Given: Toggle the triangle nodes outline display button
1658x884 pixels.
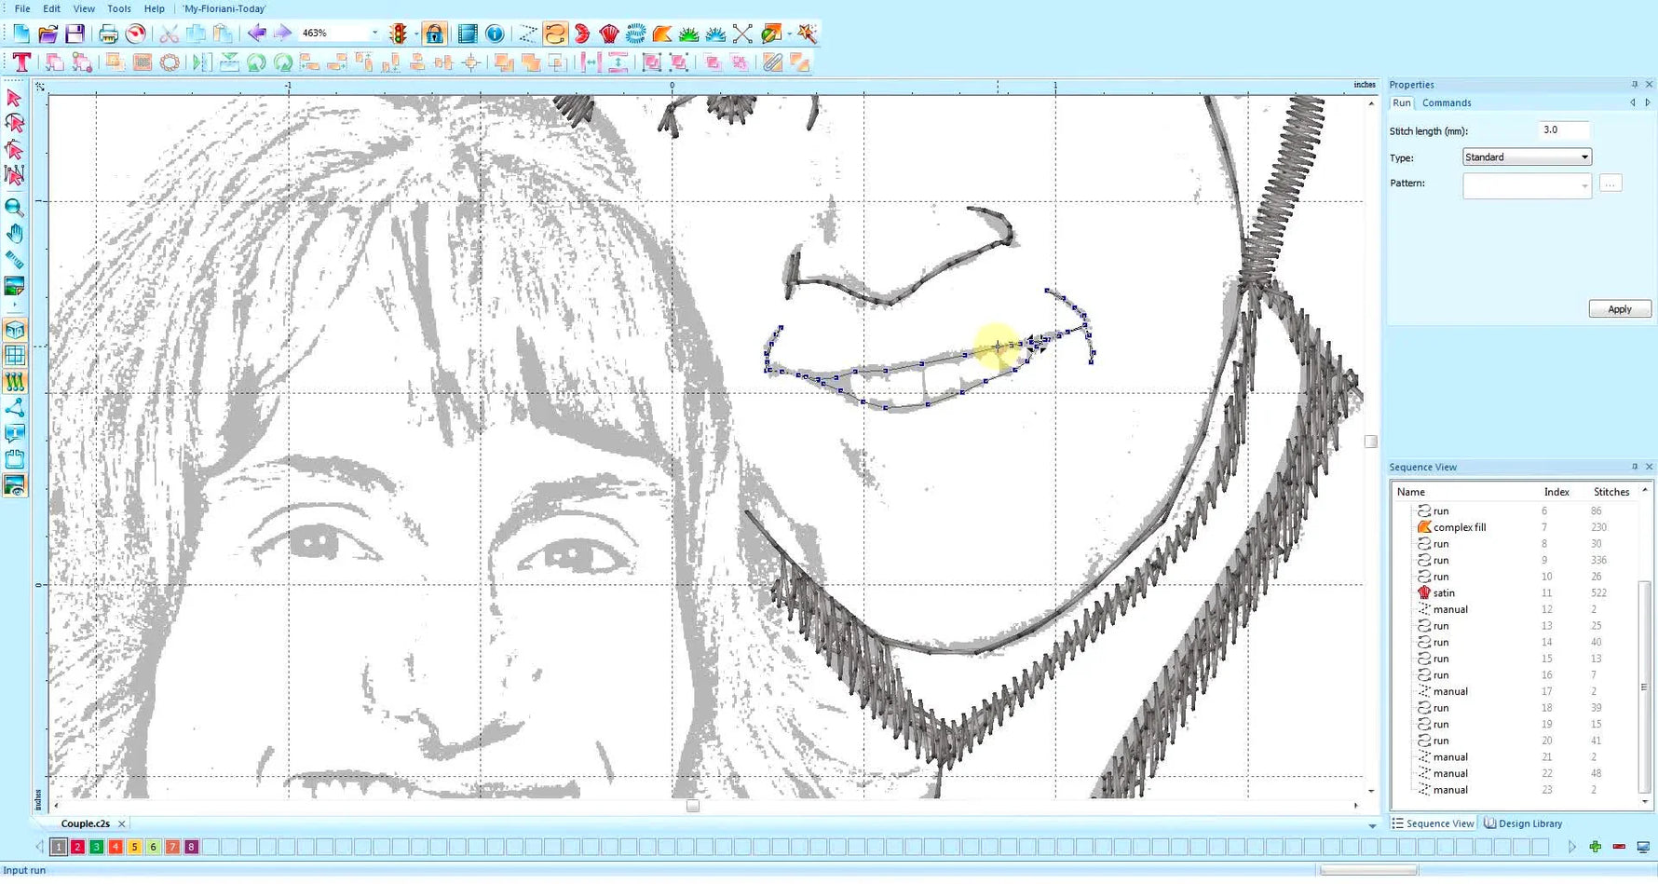Looking at the screenshot, I should 14,408.
